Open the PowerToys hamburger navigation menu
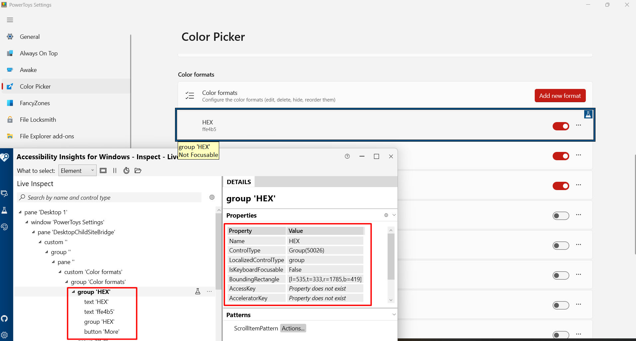The width and height of the screenshot is (636, 341). coord(10,20)
